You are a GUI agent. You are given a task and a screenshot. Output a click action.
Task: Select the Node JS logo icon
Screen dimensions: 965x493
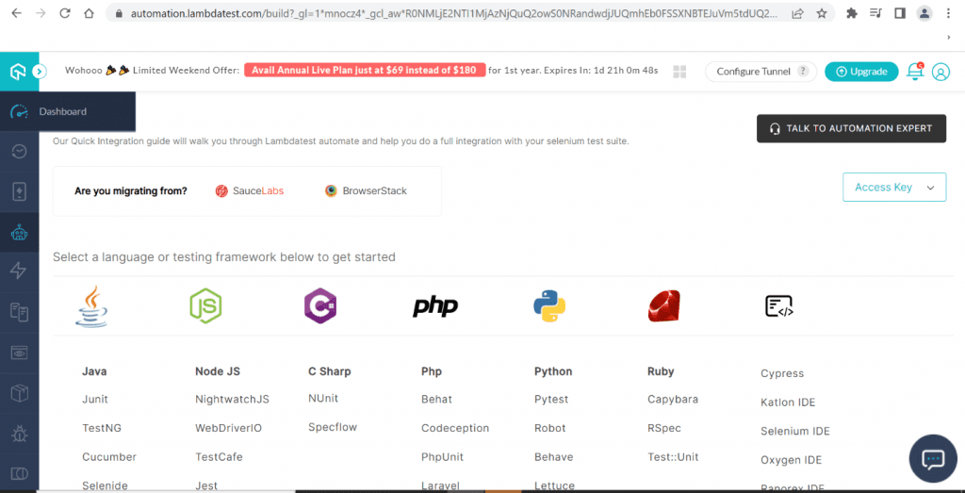[x=205, y=306]
